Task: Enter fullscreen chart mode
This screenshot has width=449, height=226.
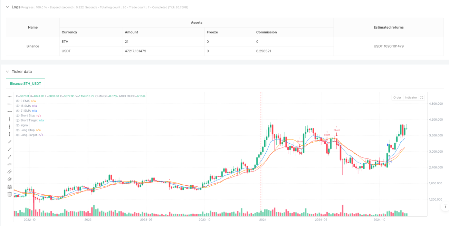Action: (422, 97)
